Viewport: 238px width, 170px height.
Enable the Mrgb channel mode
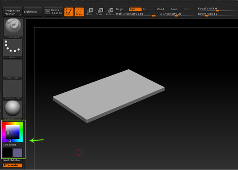click(x=120, y=9)
